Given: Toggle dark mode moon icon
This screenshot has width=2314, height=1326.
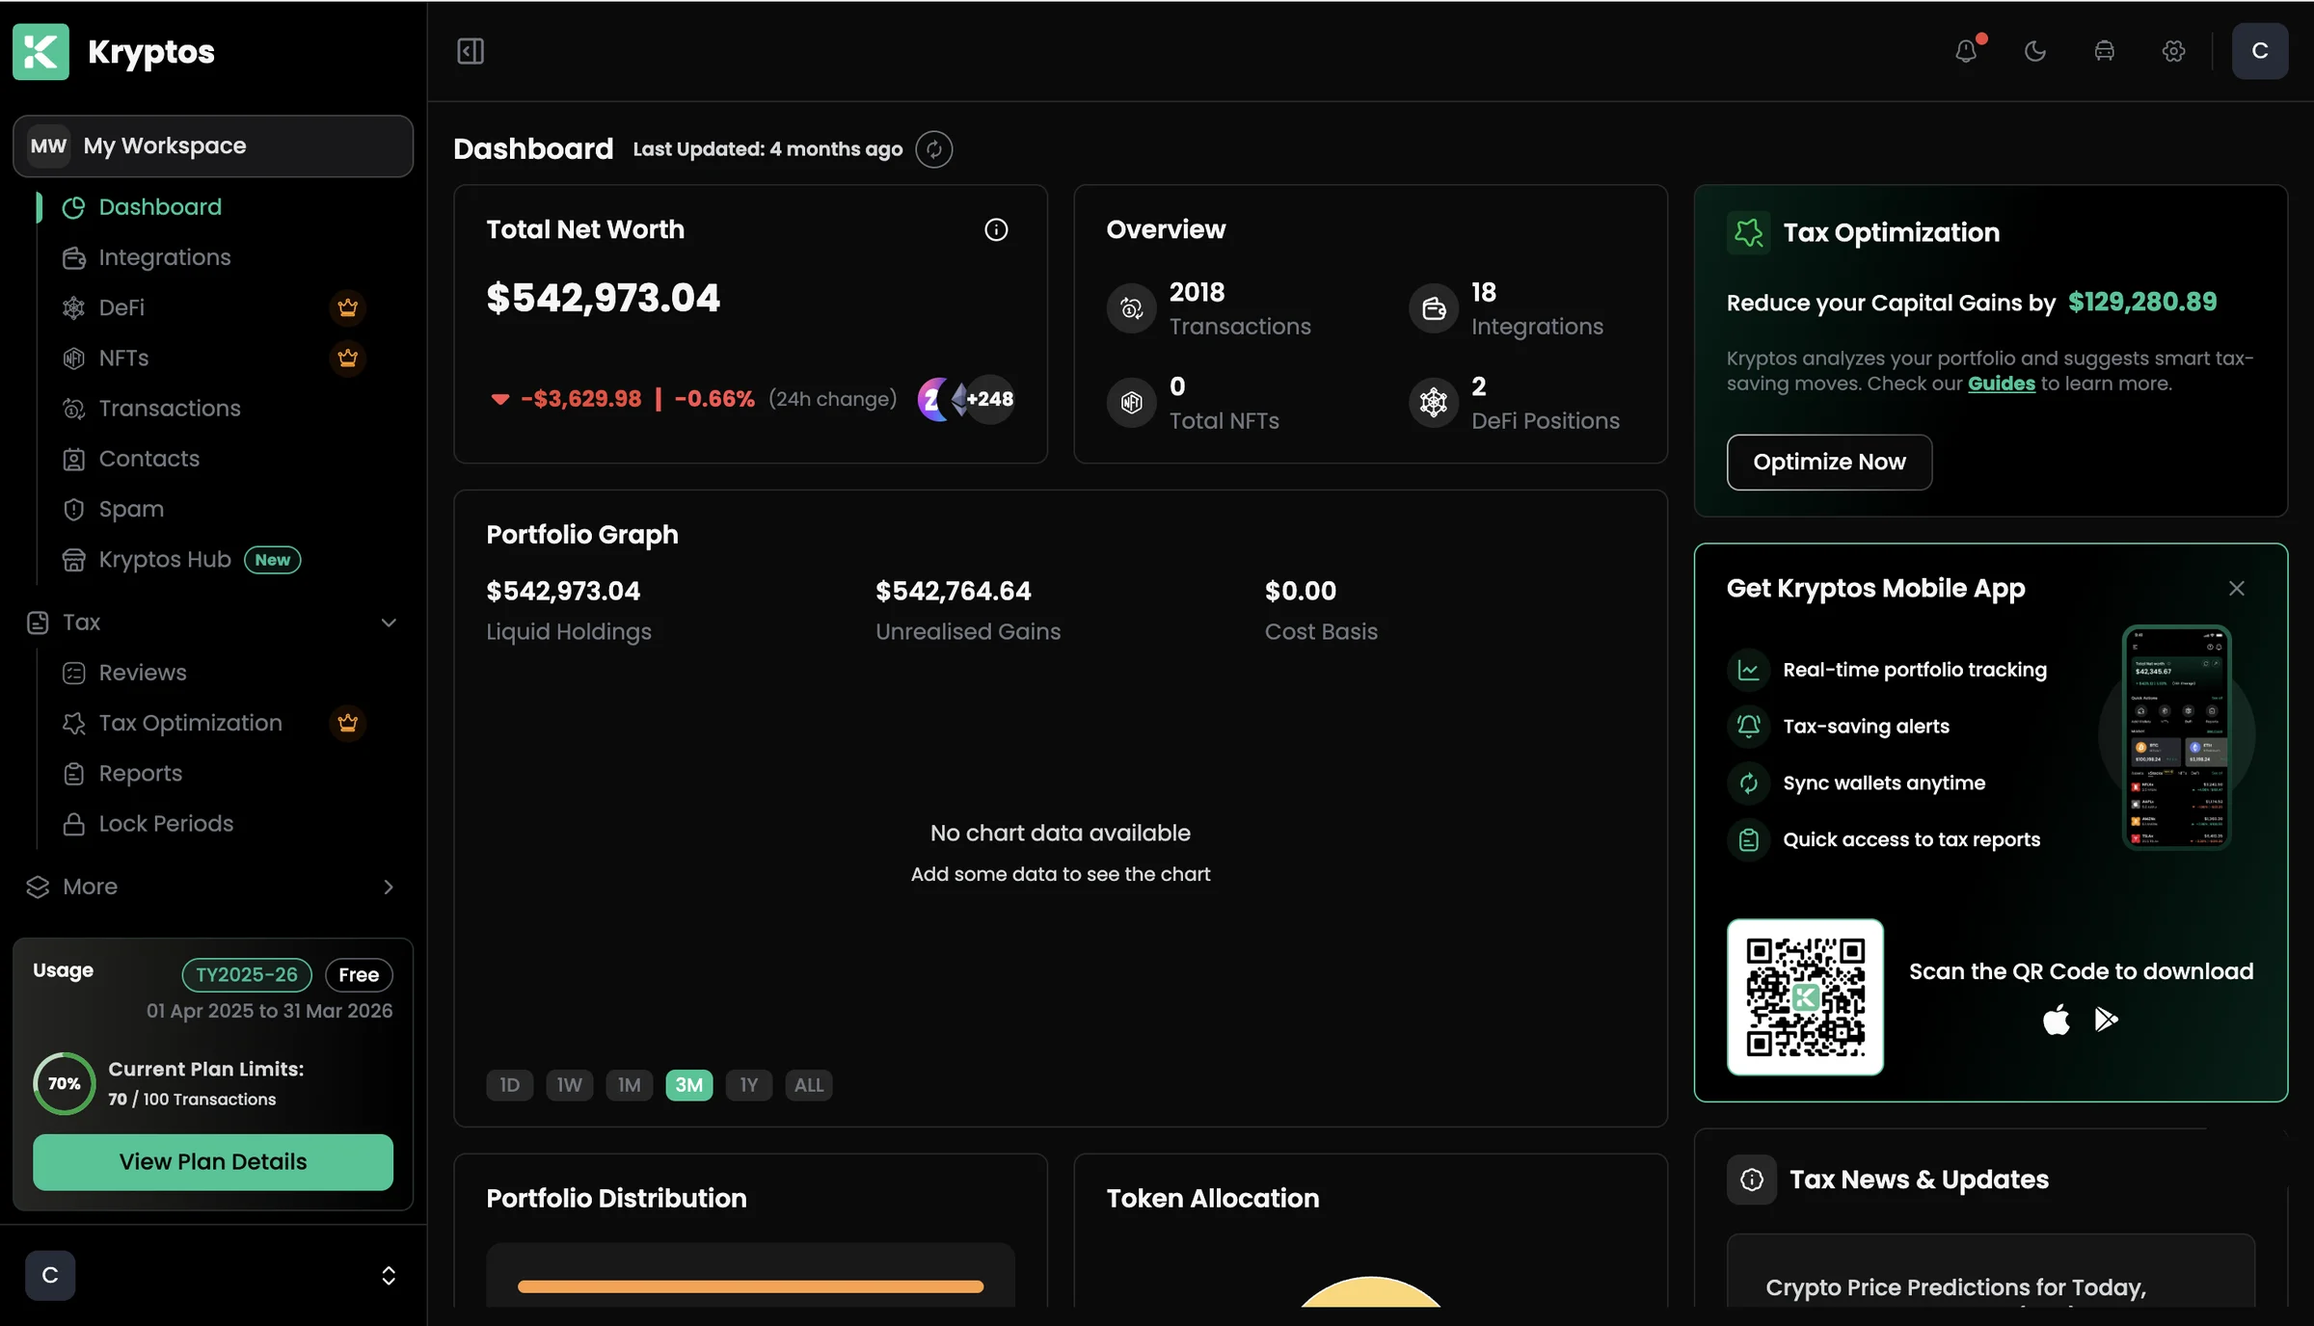Looking at the screenshot, I should point(2035,51).
